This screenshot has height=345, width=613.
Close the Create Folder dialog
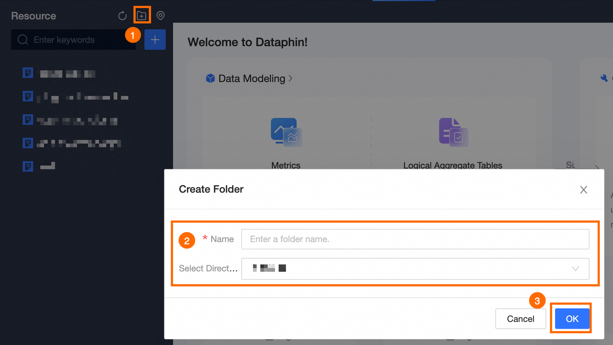tap(584, 189)
